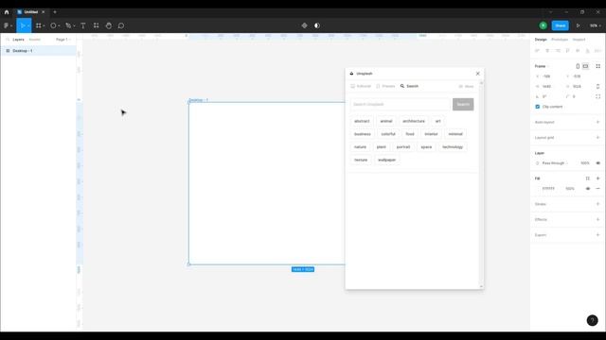The width and height of the screenshot is (606, 340).
Task: Toggle the Clip content checkbox
Action: point(538,107)
